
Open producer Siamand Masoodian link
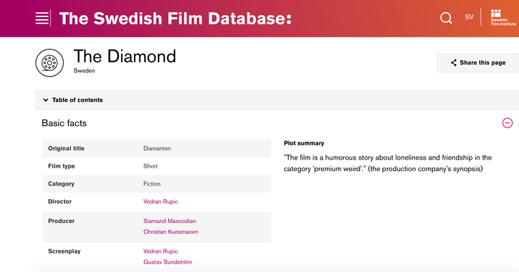(x=170, y=221)
